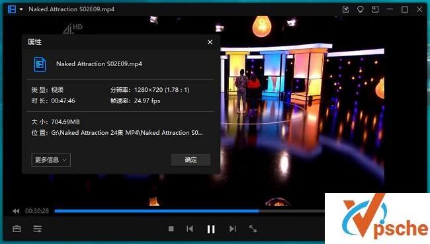This screenshot has height=244, width=430.
Task: Click the file icon in properties dialog
Action: click(x=40, y=64)
